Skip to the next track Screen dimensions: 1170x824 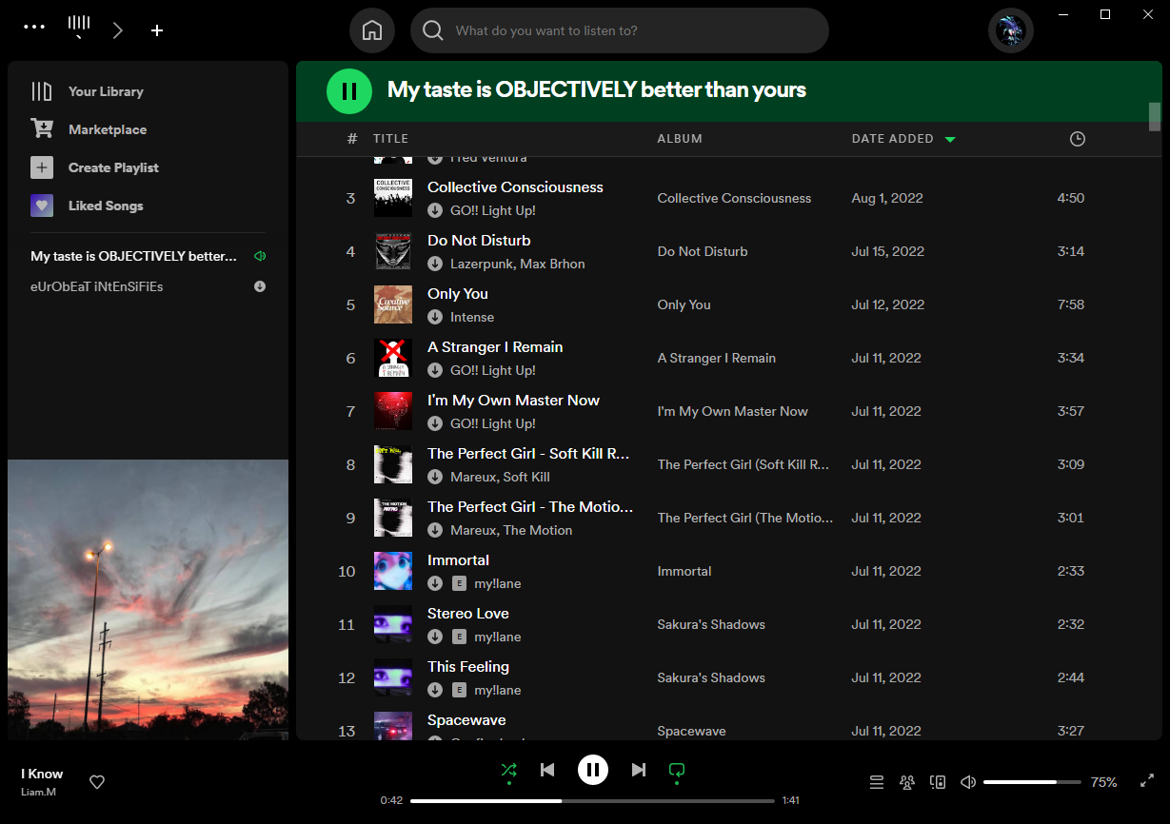639,770
